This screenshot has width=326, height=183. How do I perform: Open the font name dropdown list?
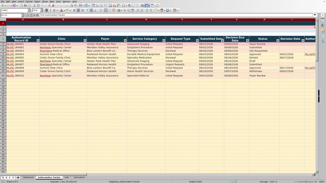coord(29,10)
